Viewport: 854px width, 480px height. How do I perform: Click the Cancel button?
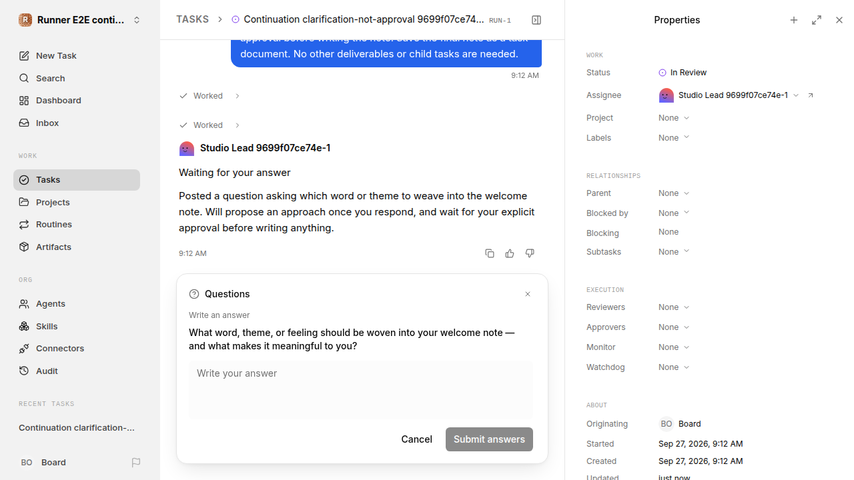pyautogui.click(x=416, y=439)
